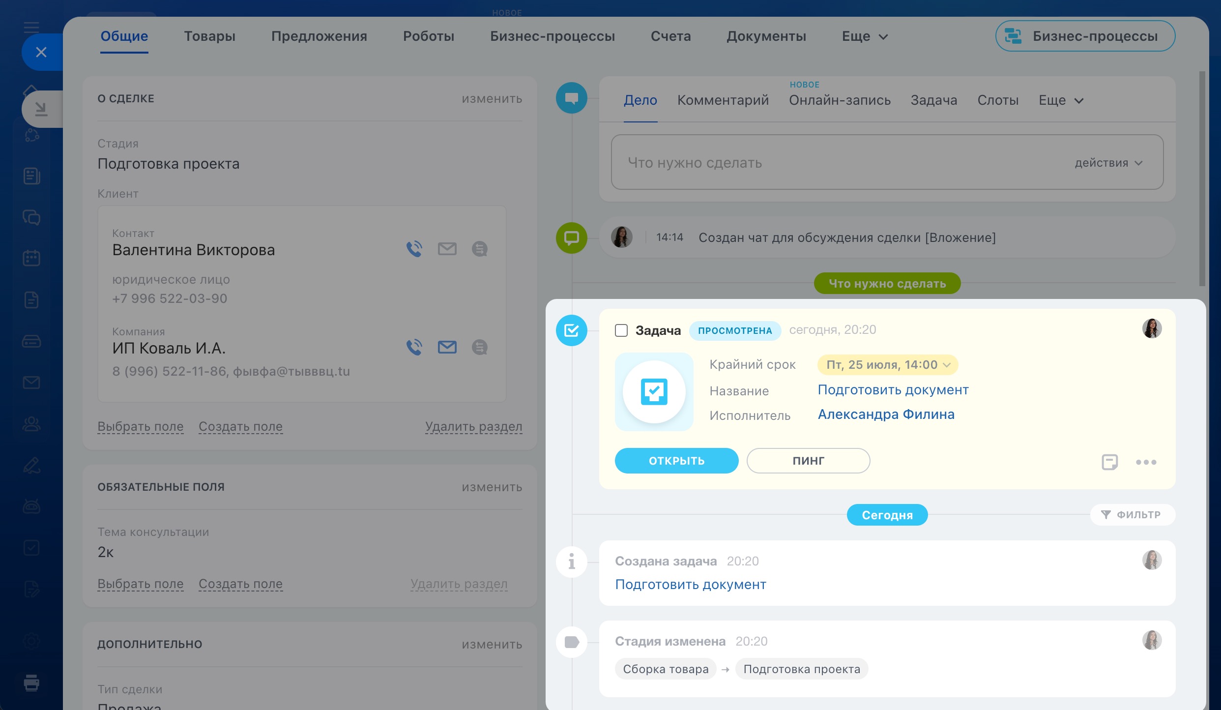
Task: Click the Бизнес-процессы icon button at top right
Action: click(x=1085, y=36)
